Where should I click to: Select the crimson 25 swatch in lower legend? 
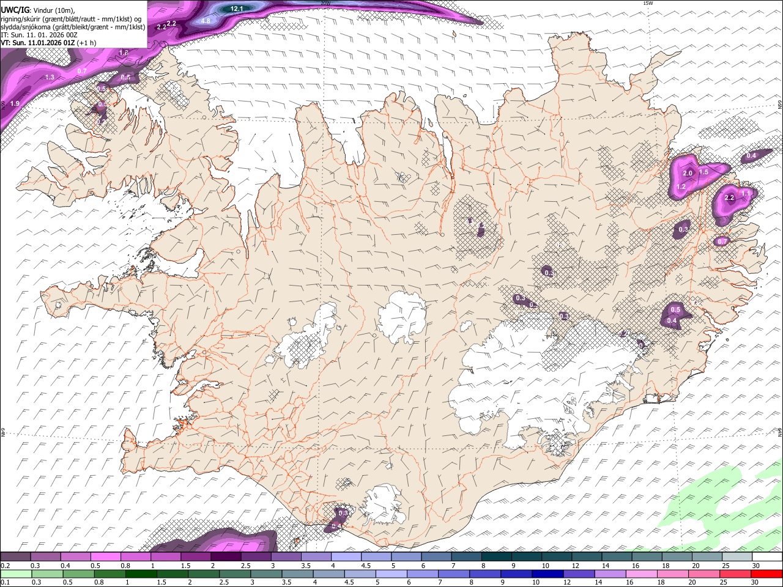click(x=735, y=574)
